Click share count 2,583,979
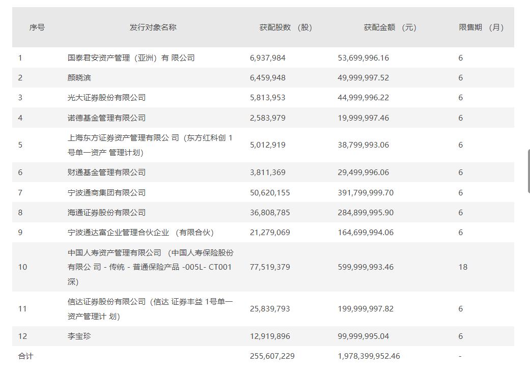This screenshot has width=530, height=372. click(268, 118)
